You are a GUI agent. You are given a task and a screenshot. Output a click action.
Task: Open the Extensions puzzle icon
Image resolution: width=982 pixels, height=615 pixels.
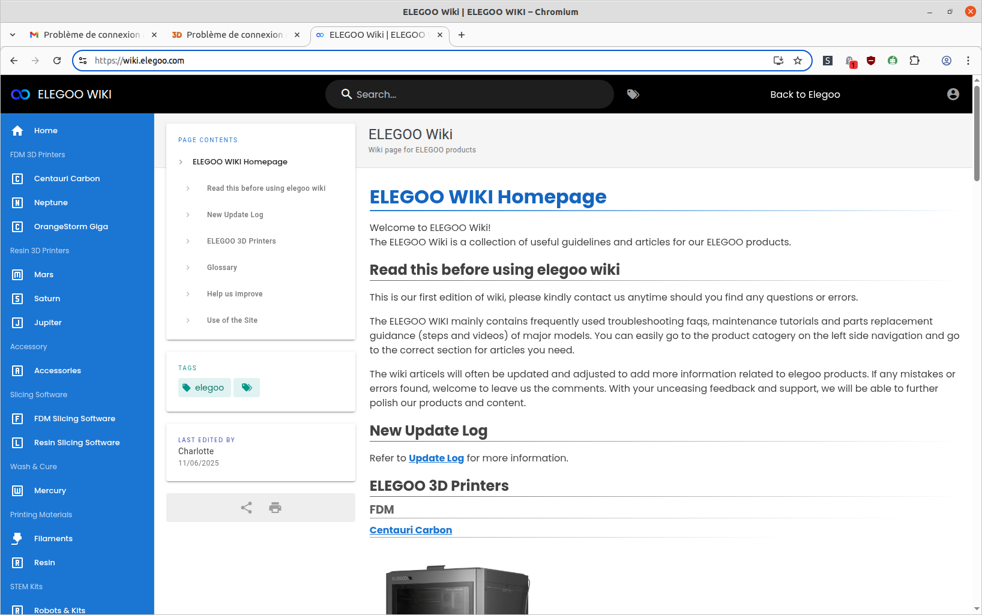[x=914, y=61]
